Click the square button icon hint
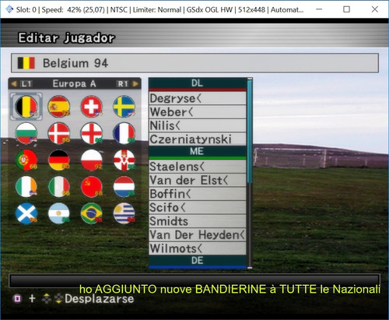This screenshot has height=320, width=389. [17, 299]
